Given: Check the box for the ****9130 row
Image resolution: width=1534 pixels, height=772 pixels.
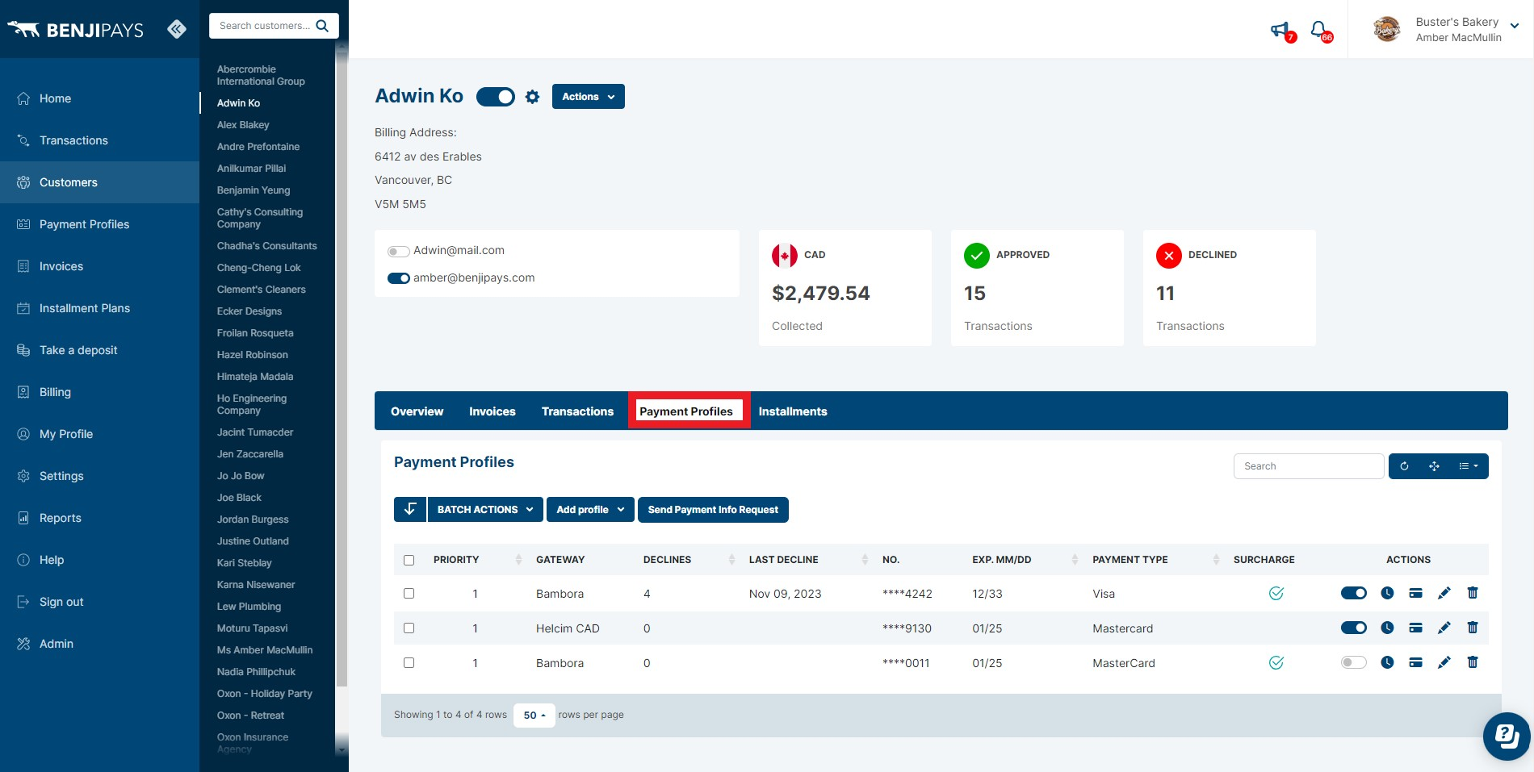Looking at the screenshot, I should tap(409, 628).
